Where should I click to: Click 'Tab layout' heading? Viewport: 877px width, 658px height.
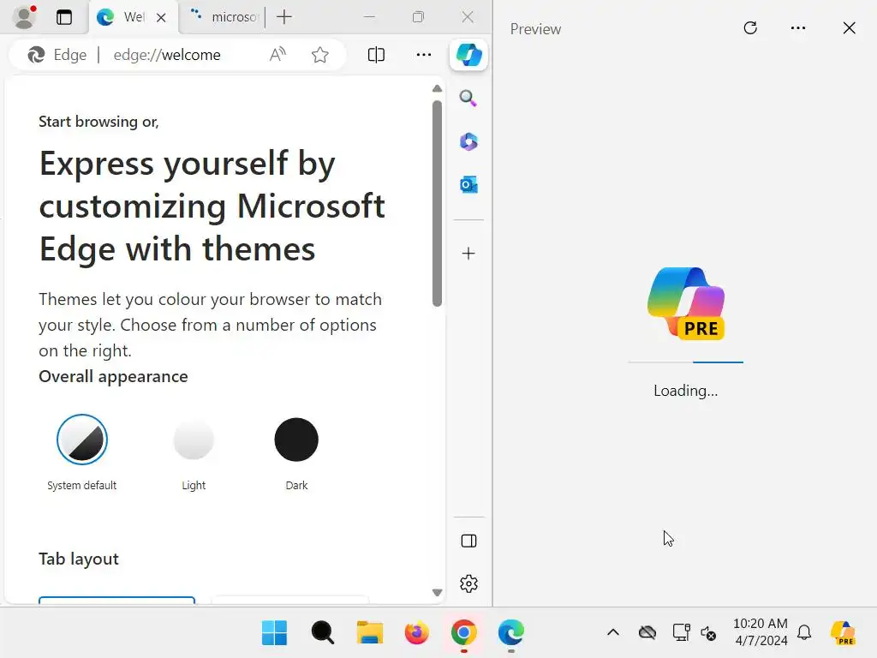pyautogui.click(x=79, y=559)
